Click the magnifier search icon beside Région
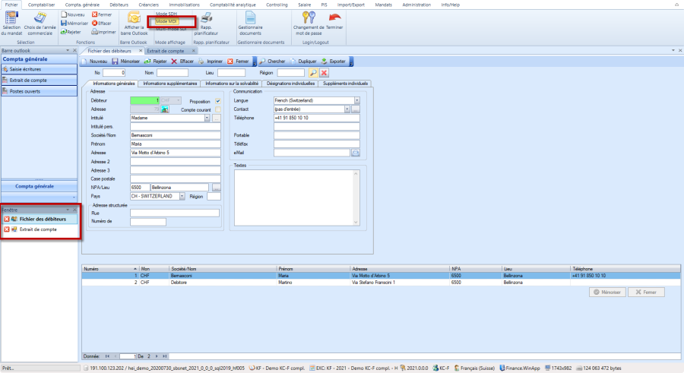The height and width of the screenshot is (373, 684). click(x=312, y=72)
